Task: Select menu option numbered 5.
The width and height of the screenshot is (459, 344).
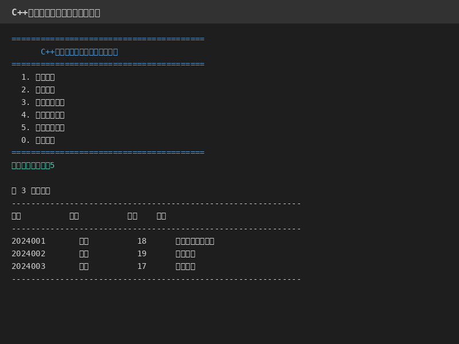Action: pos(42,127)
